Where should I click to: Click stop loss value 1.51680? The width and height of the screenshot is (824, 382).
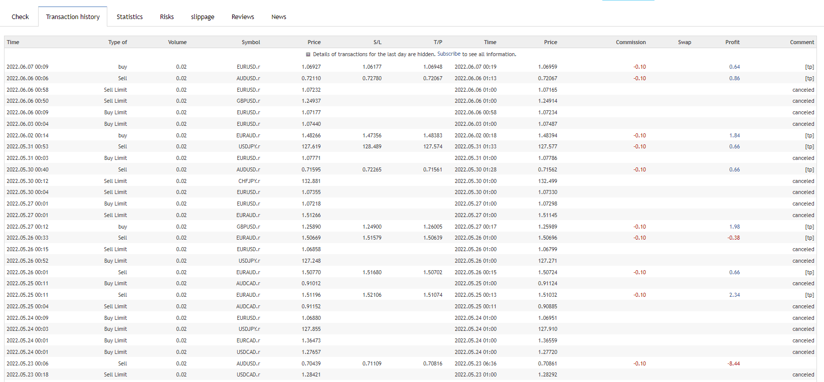tap(372, 272)
